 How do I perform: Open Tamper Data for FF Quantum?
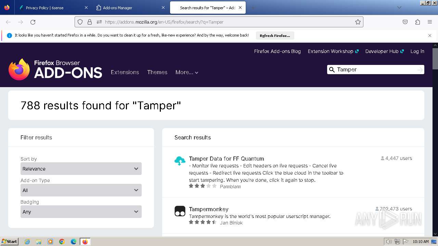227,159
